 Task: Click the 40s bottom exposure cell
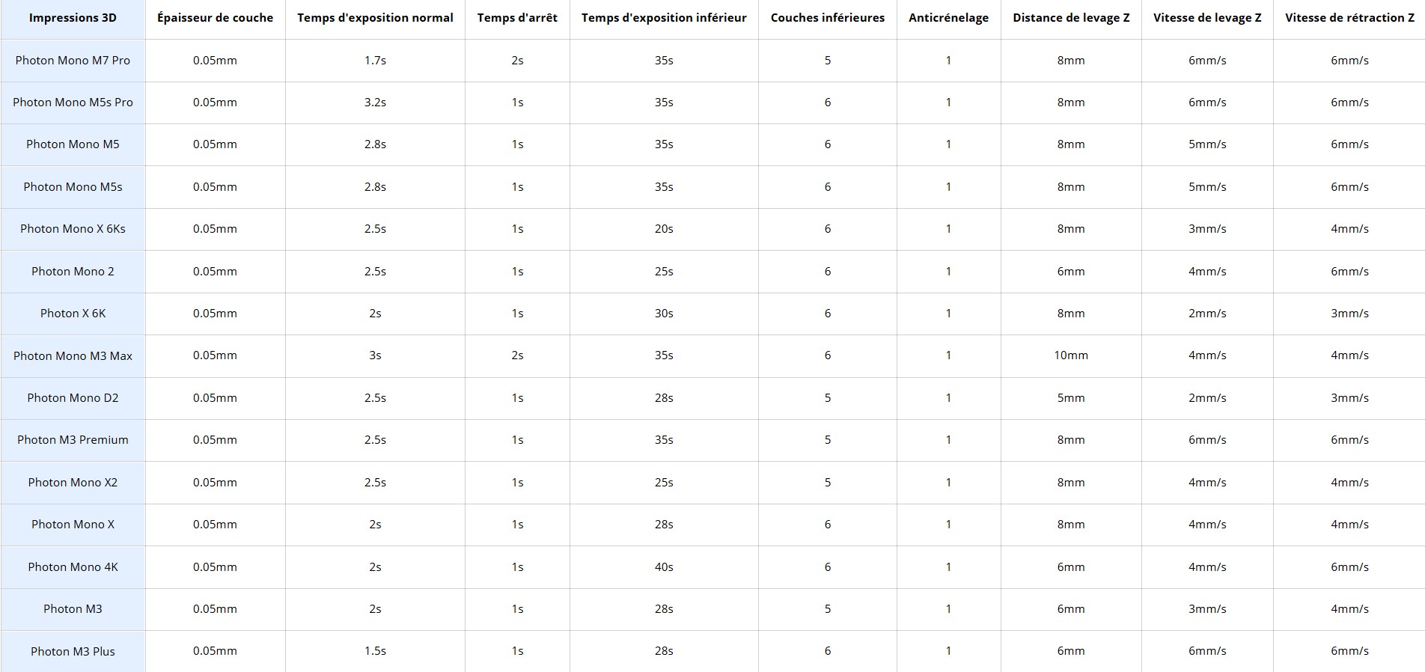click(x=664, y=567)
